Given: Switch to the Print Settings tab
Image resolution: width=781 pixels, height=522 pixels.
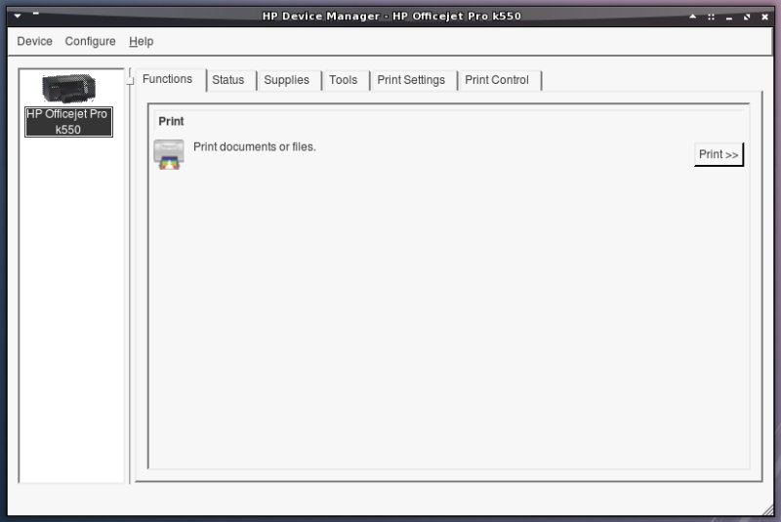Looking at the screenshot, I should [411, 80].
